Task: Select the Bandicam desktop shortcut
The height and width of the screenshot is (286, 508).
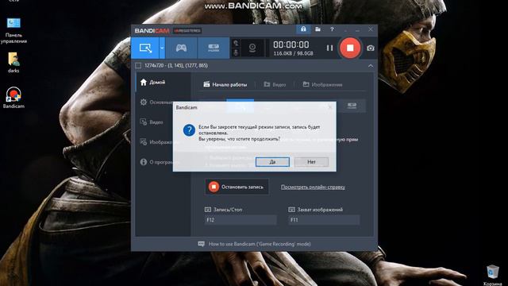Action: [13, 98]
